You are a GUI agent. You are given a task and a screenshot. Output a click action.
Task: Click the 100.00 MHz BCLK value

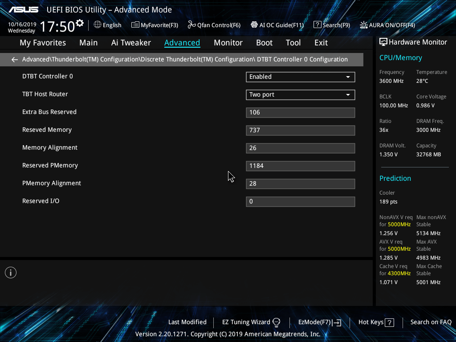(394, 106)
